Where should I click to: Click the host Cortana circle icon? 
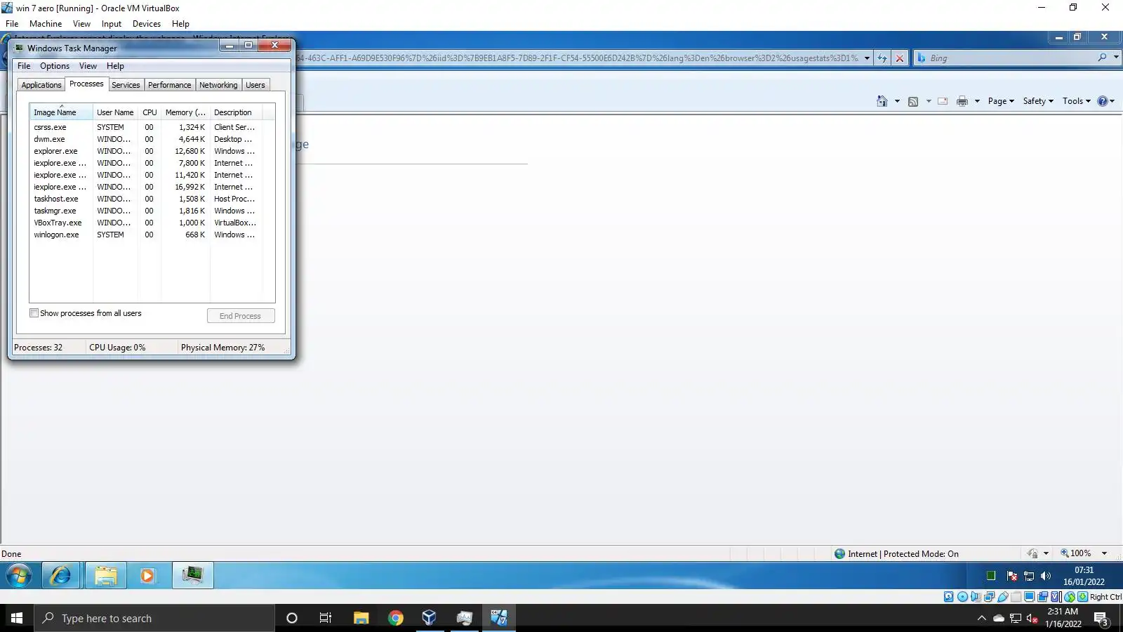pyautogui.click(x=292, y=618)
